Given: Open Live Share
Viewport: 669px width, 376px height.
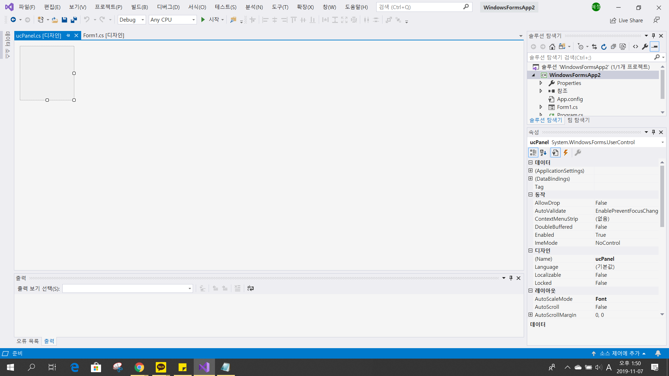Looking at the screenshot, I should [626, 20].
